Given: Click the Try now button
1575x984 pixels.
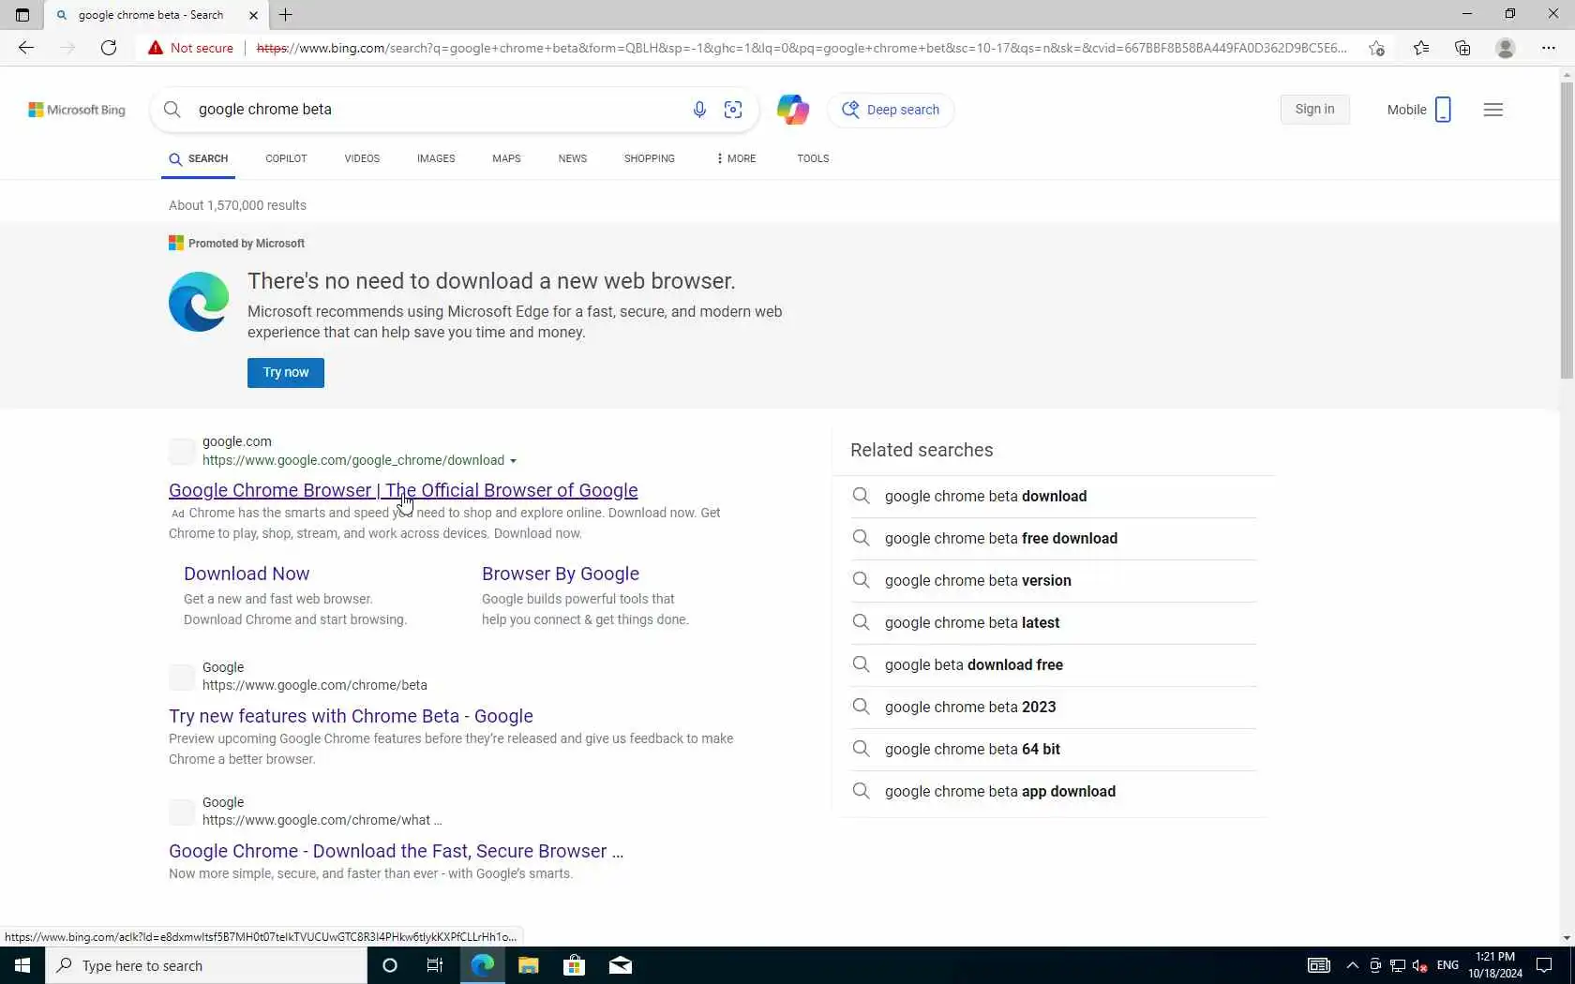Looking at the screenshot, I should point(286,372).
